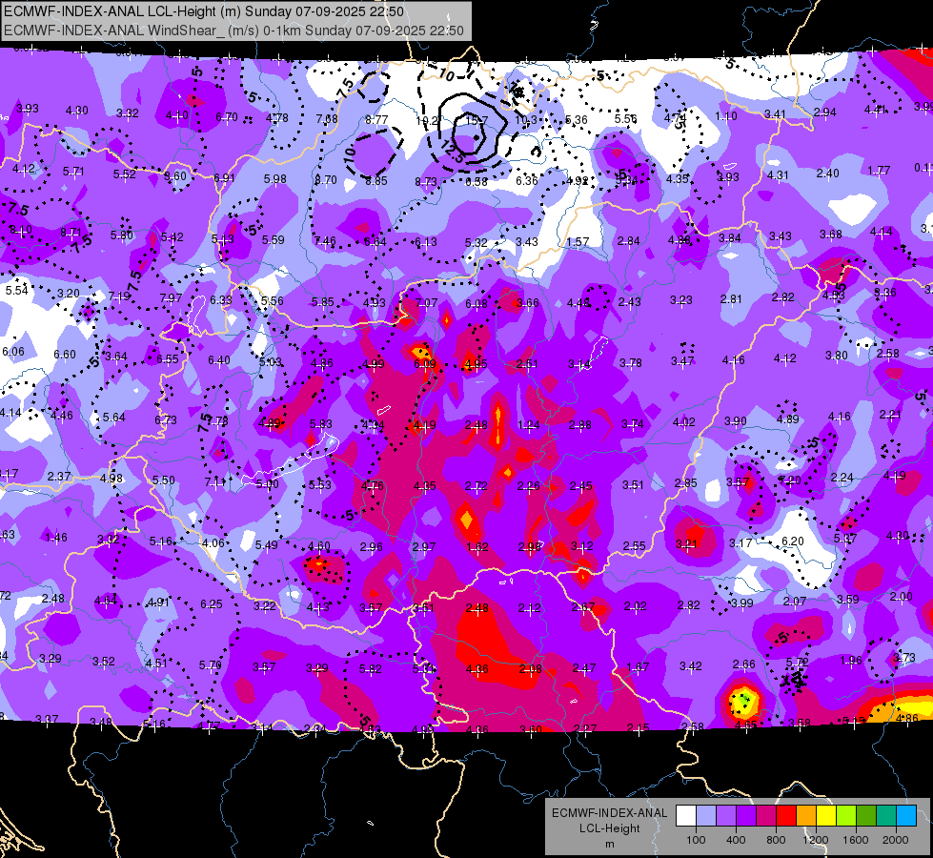Click the wind shear value 5.98
This screenshot has height=858, width=933.
tap(274, 178)
